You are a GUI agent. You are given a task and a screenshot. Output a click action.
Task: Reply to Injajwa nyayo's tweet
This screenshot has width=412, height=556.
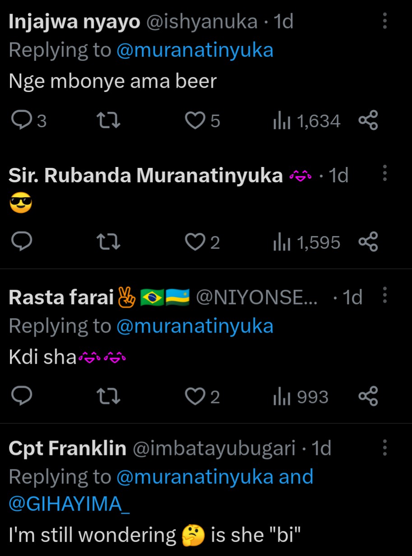click(21, 120)
